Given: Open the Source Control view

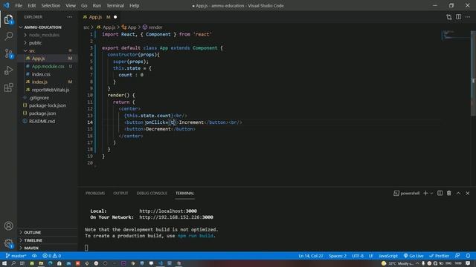Looking at the screenshot, I should pyautogui.click(x=8, y=53).
